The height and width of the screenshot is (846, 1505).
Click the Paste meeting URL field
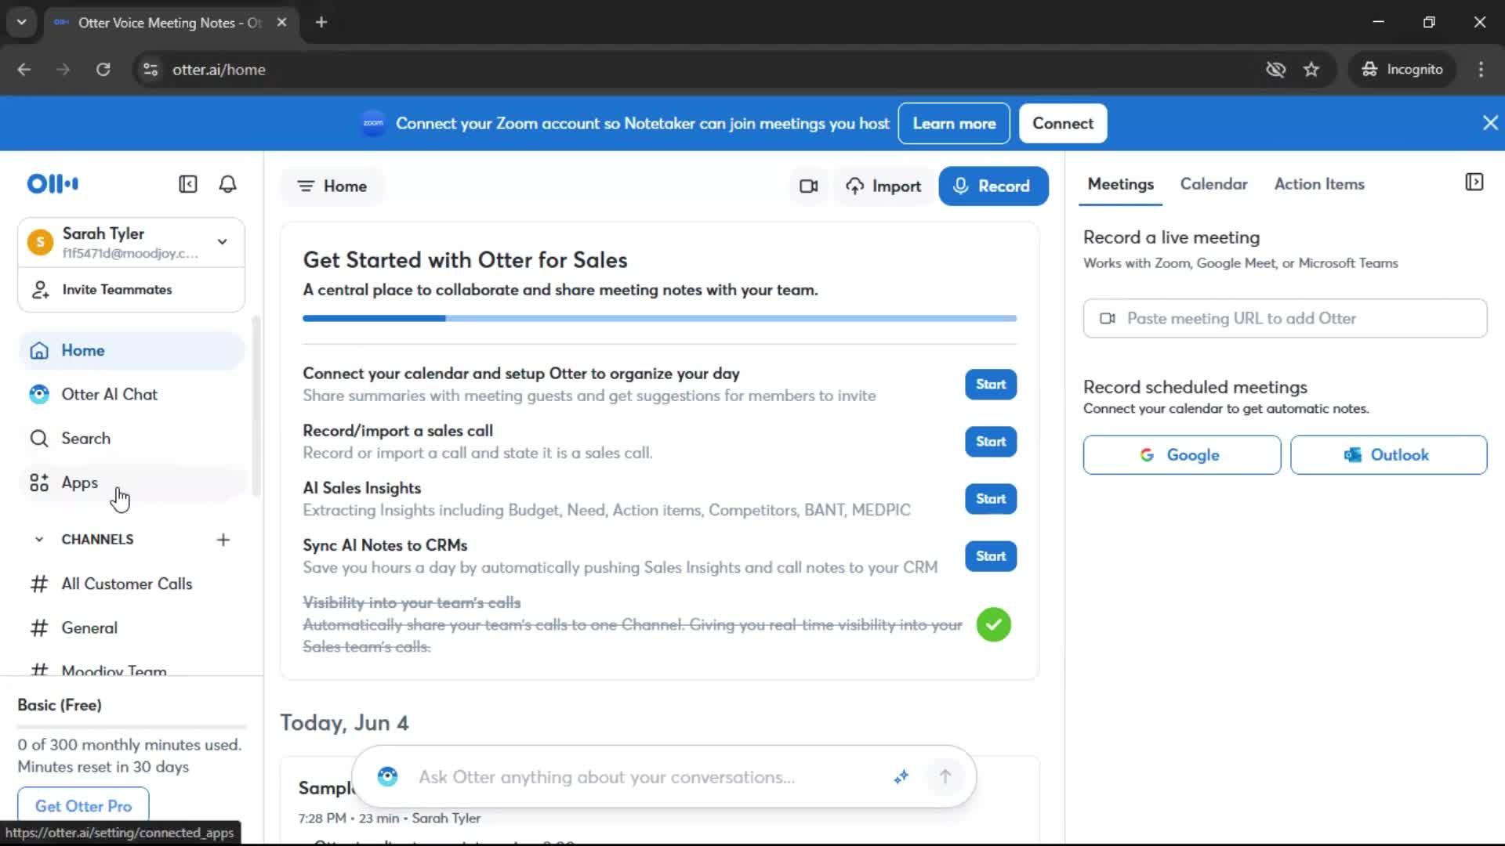coord(1285,319)
